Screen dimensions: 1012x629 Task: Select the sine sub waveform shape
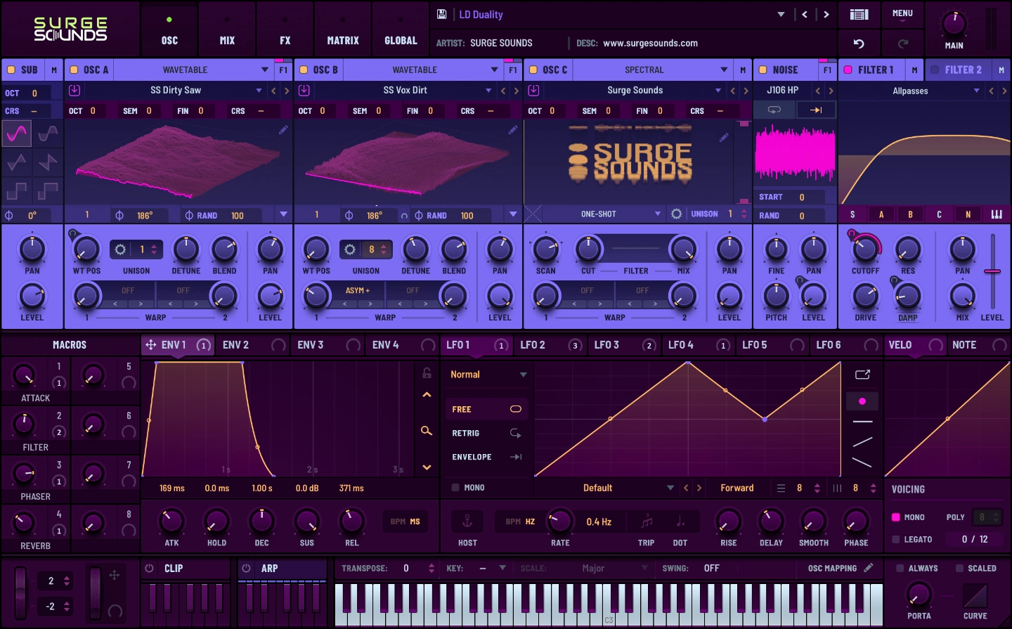(x=17, y=133)
